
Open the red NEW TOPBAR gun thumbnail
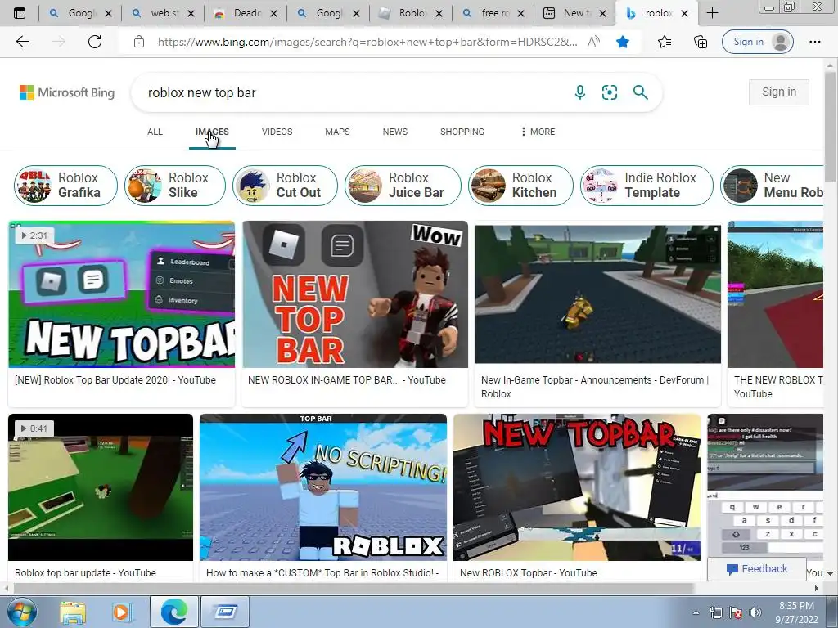pos(577,487)
